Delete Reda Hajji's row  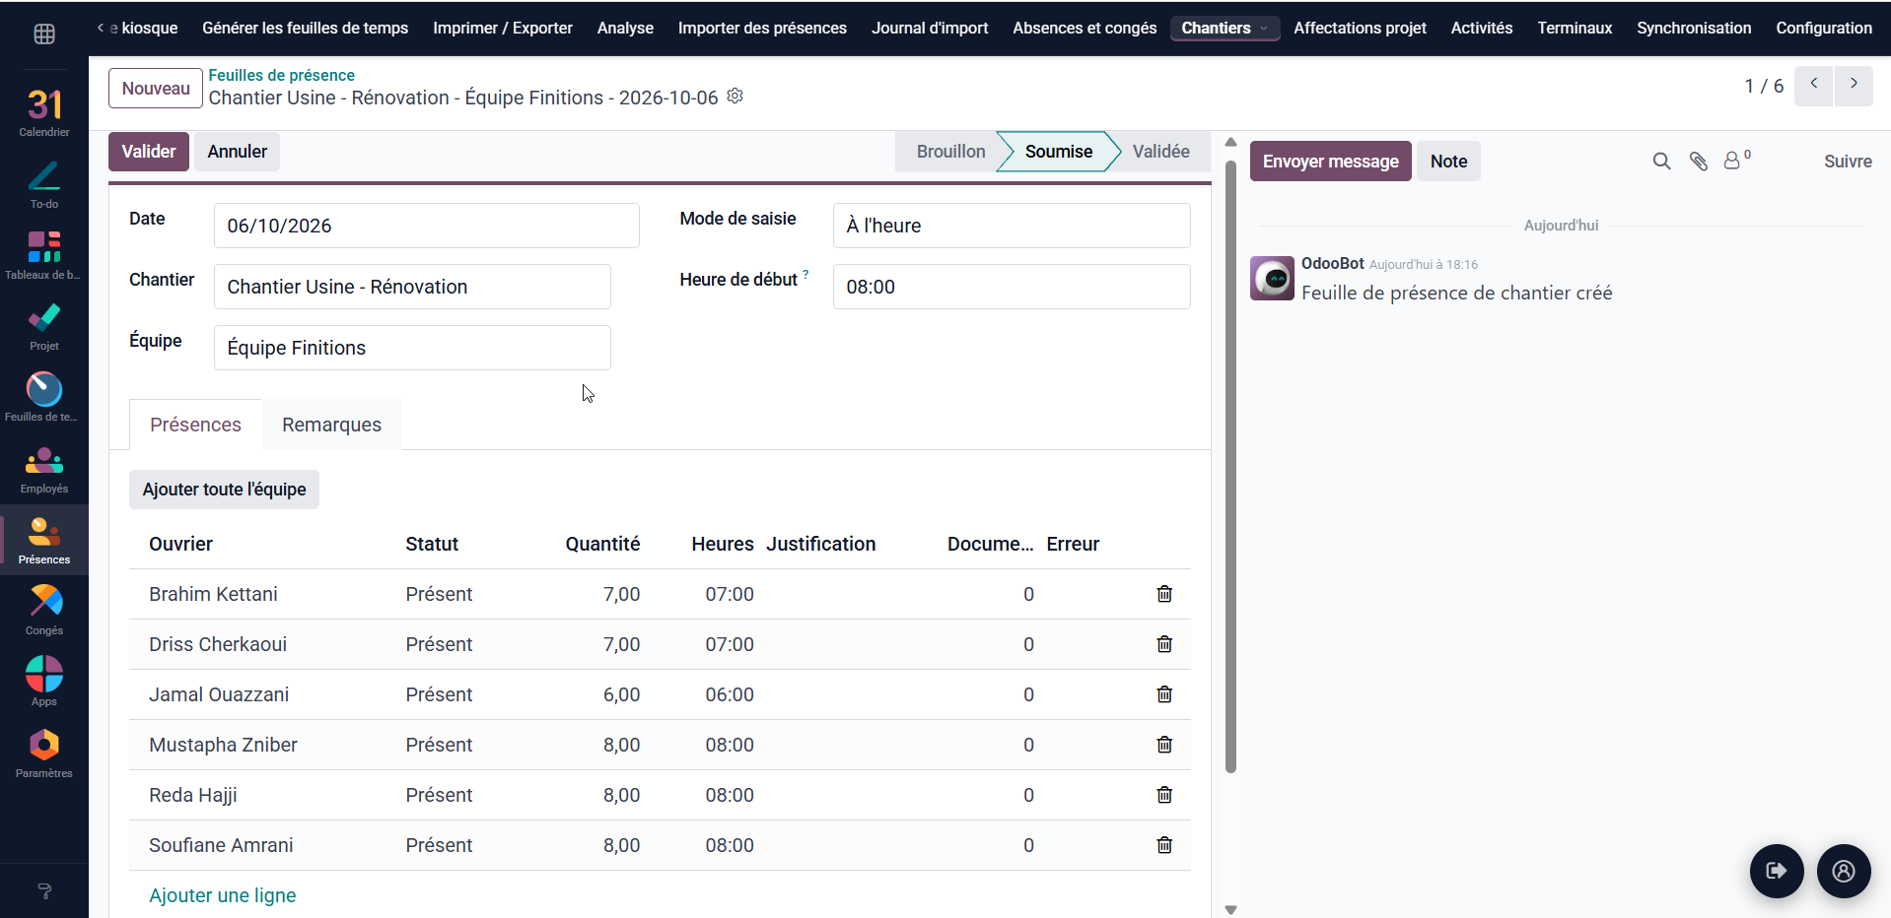(x=1164, y=795)
